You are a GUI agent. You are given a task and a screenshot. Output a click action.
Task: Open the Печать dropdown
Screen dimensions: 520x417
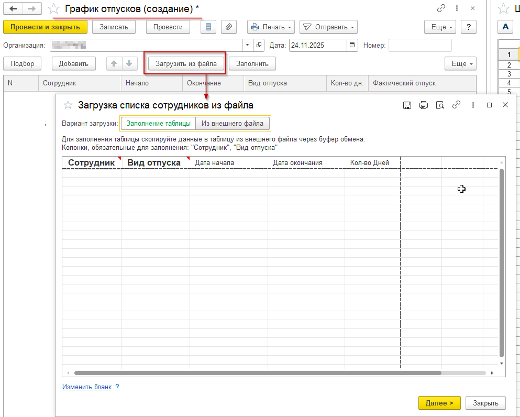coord(271,27)
